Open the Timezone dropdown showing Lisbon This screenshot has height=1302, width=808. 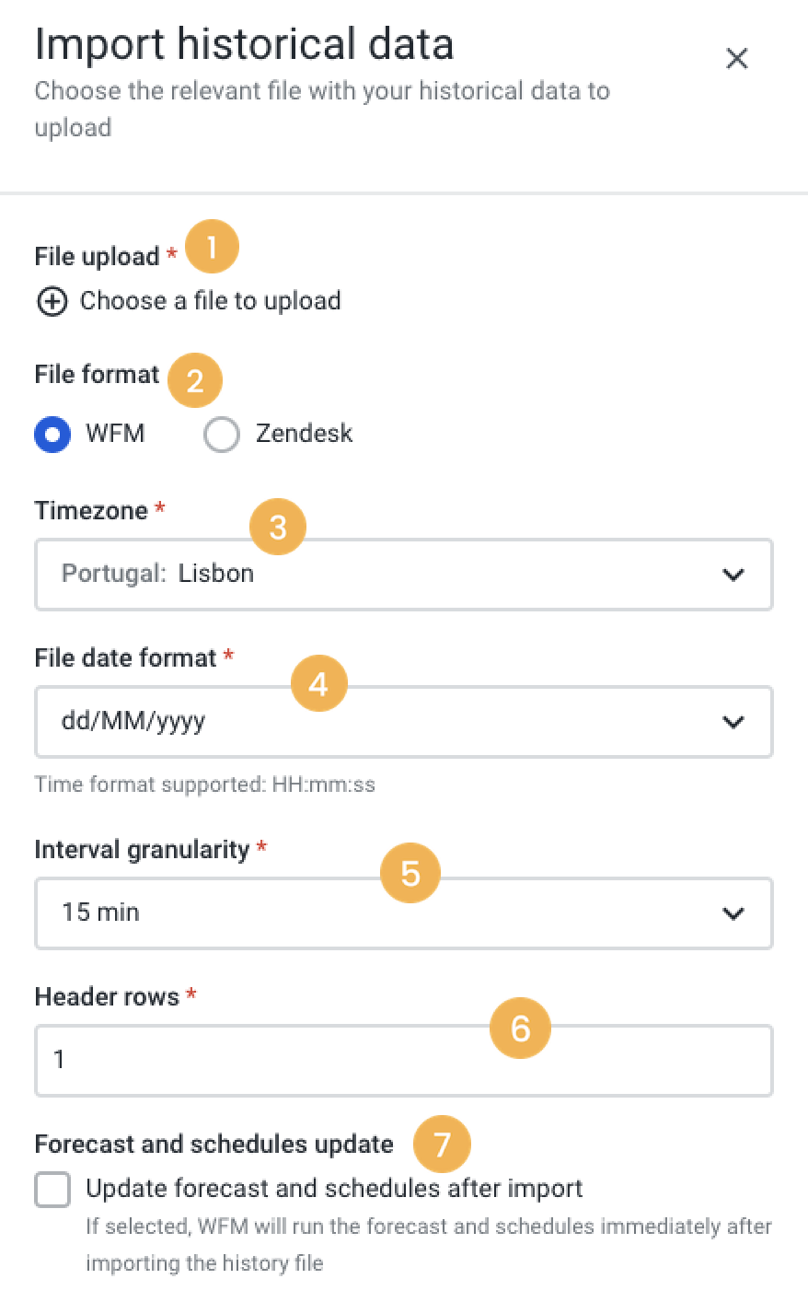tap(404, 575)
